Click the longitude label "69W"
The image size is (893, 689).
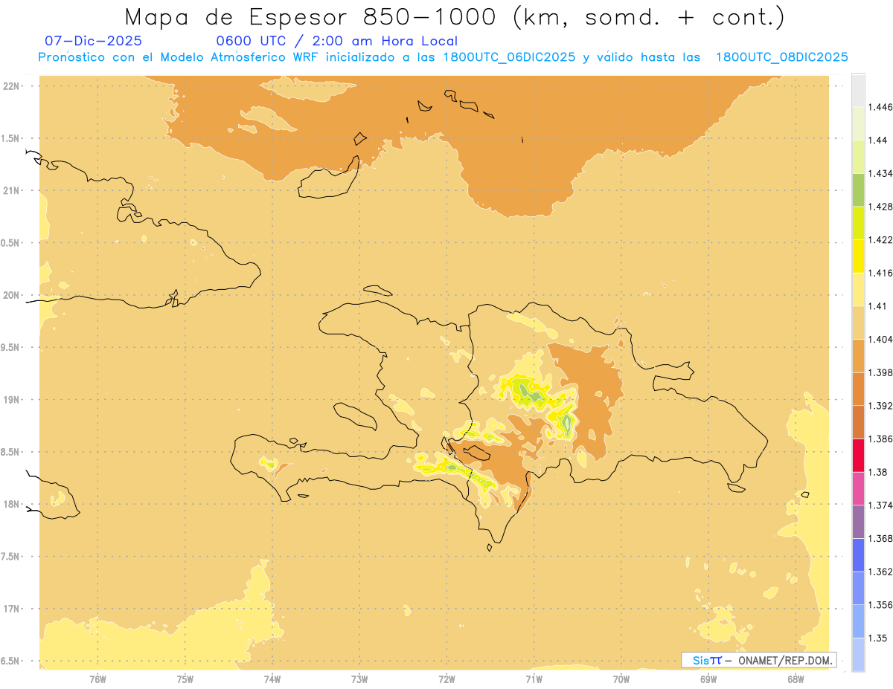tap(708, 679)
